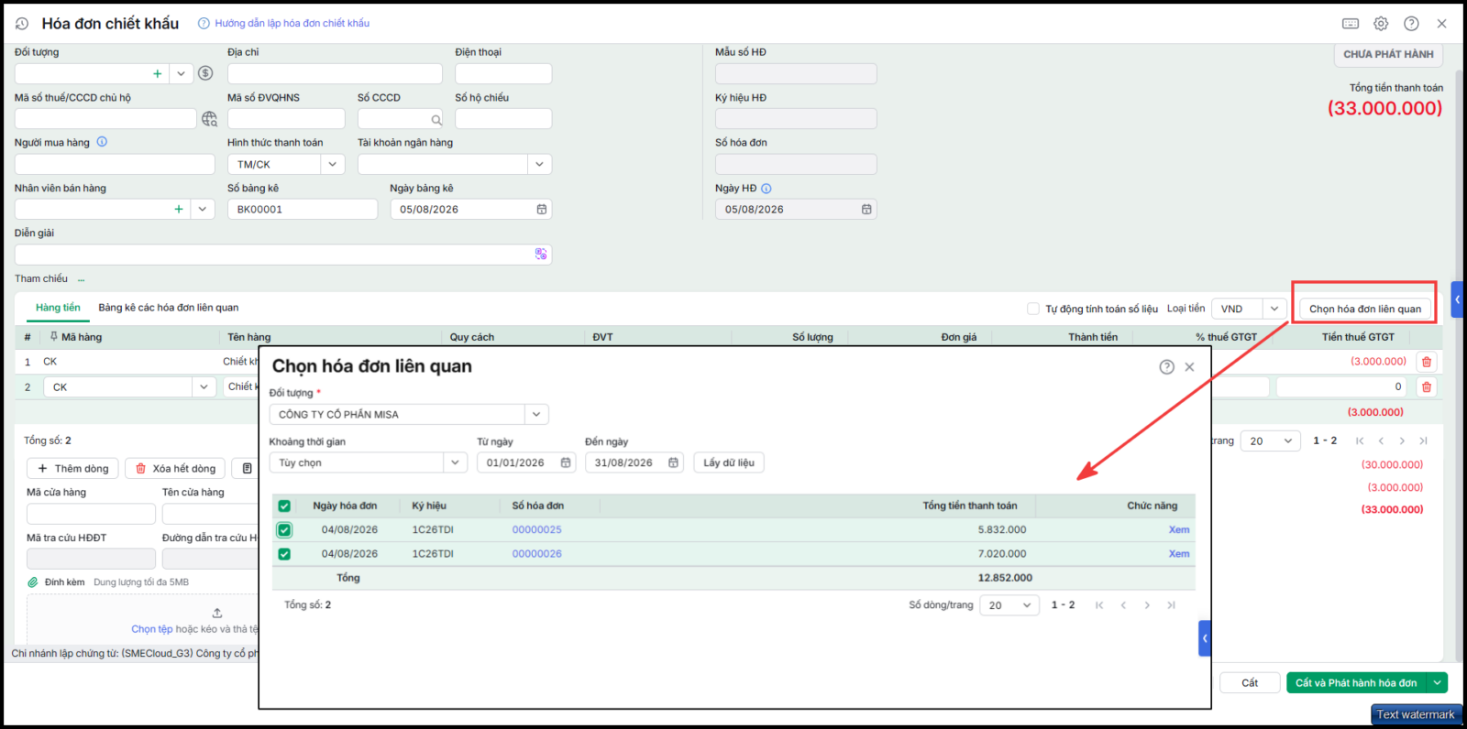Toggle select-all checkbox in dialog header
The image size is (1467, 729).
point(284,506)
